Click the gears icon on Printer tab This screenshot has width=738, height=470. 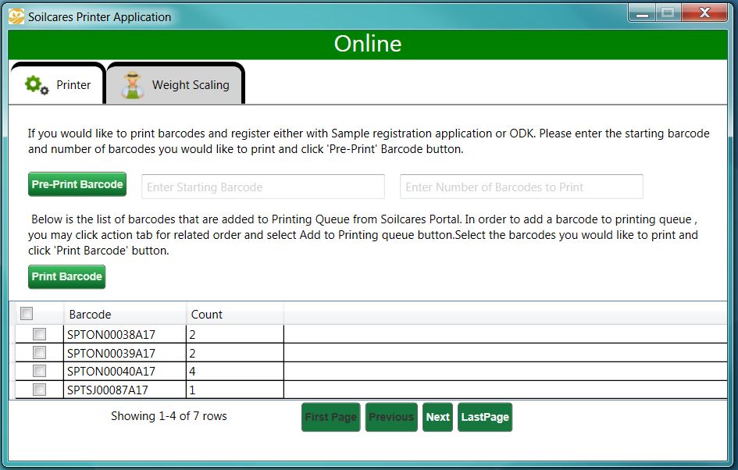37,85
